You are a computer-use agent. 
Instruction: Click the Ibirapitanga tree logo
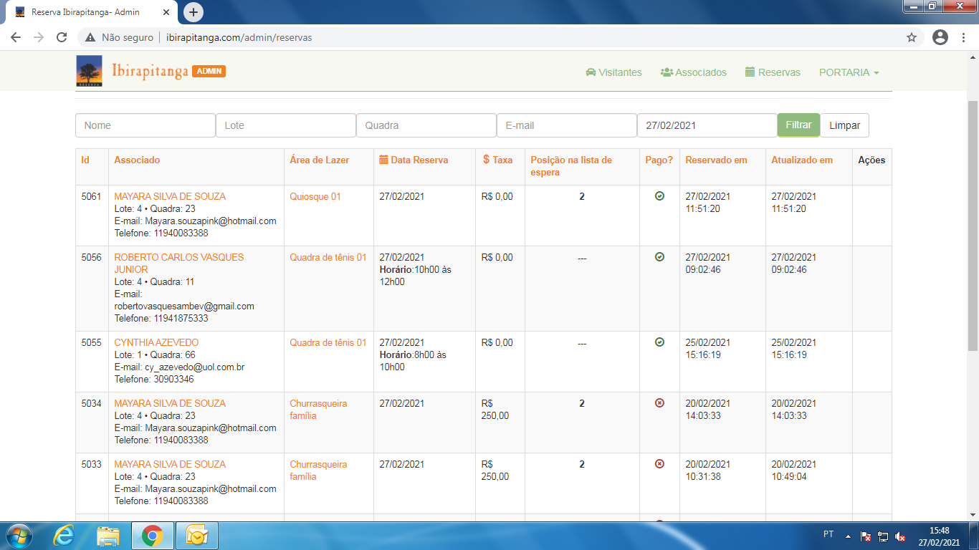click(x=89, y=71)
